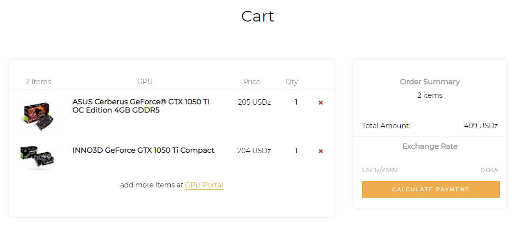518x229 pixels.
Task: Click the INNO3D quantity value
Action: pyautogui.click(x=296, y=151)
